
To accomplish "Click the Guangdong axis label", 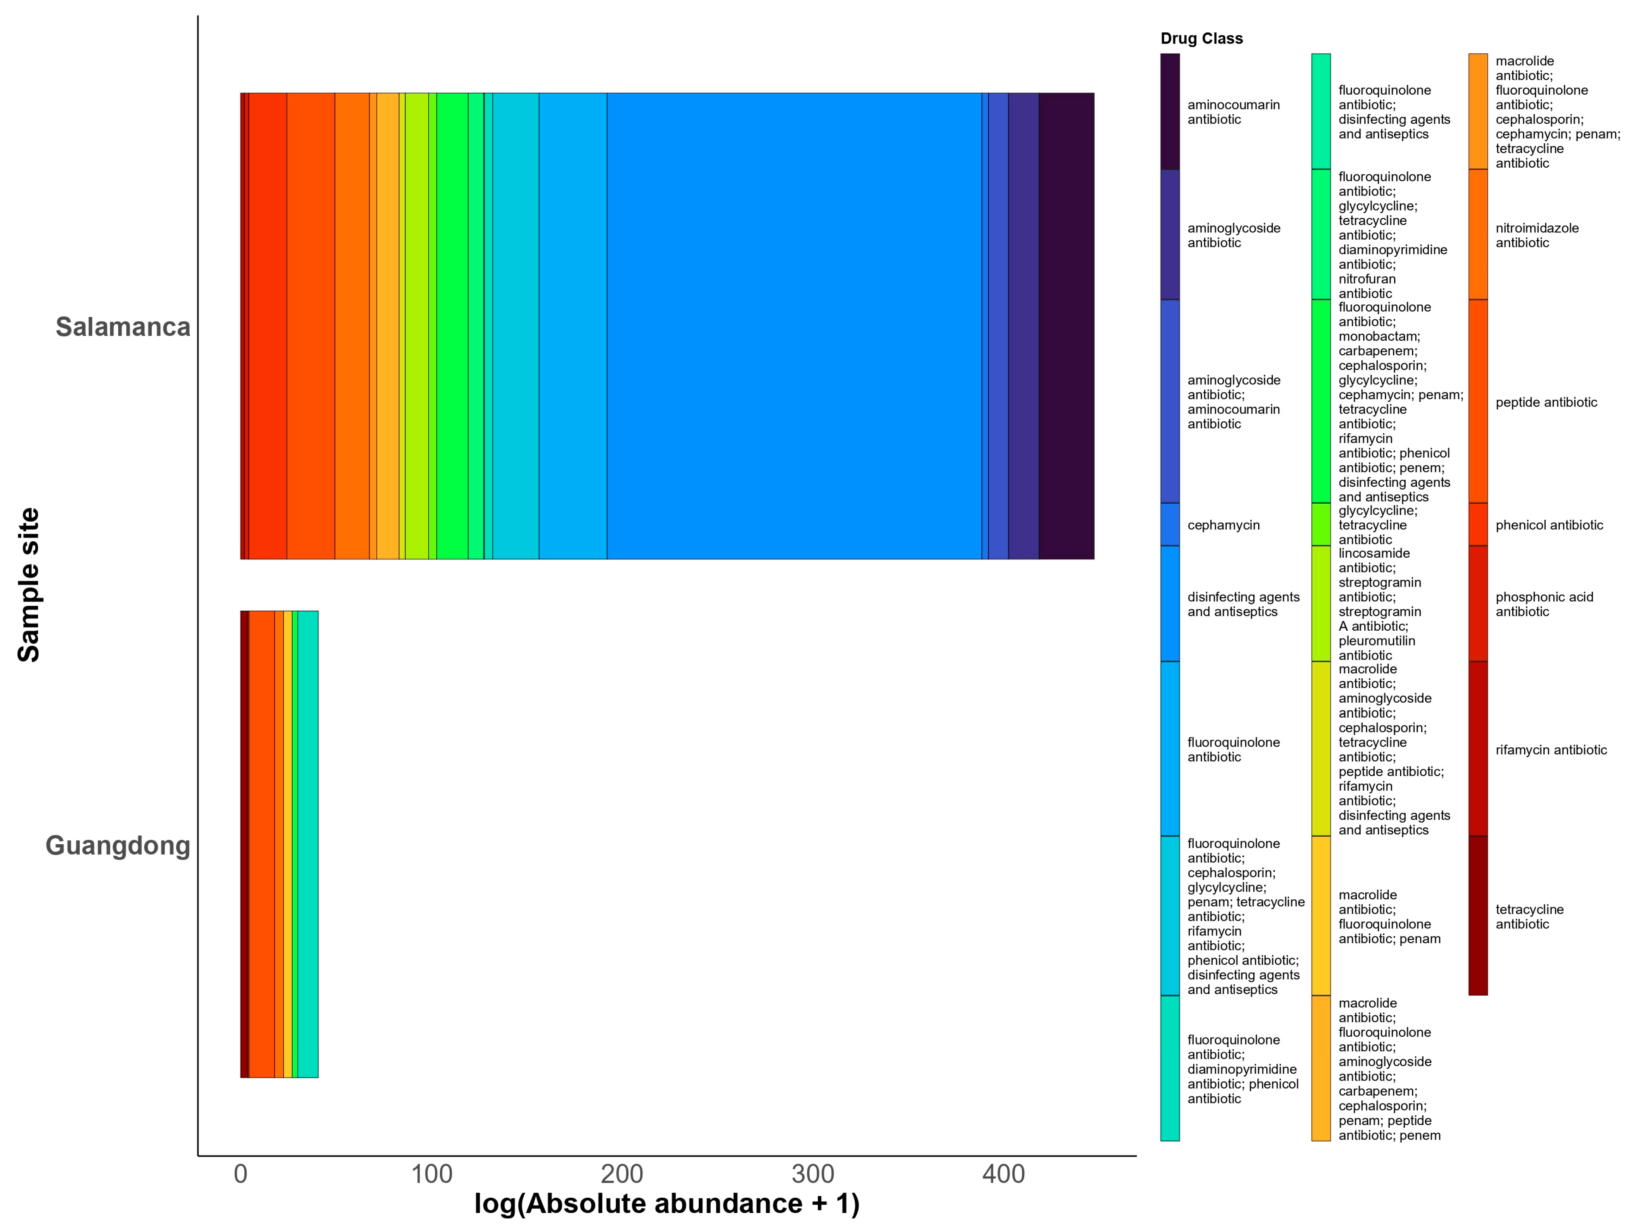I will pyautogui.click(x=118, y=845).
